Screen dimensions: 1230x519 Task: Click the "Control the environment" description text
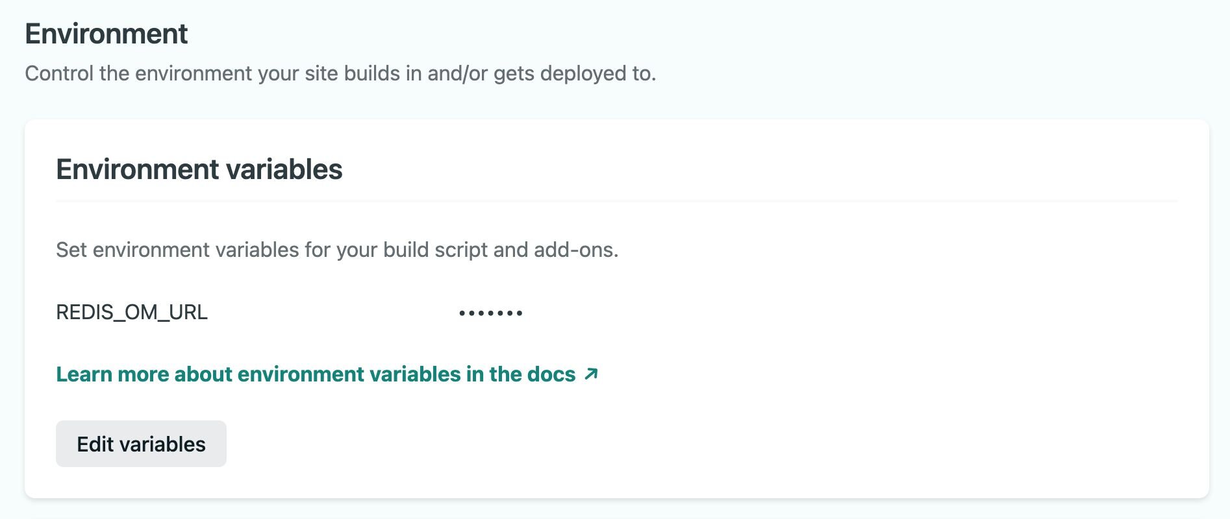[x=340, y=73]
